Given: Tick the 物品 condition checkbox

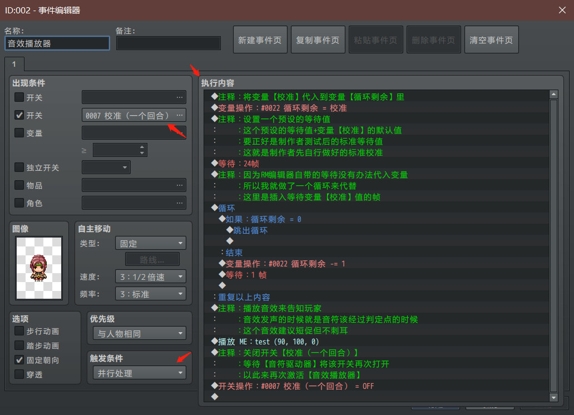Looking at the screenshot, I should [19, 185].
